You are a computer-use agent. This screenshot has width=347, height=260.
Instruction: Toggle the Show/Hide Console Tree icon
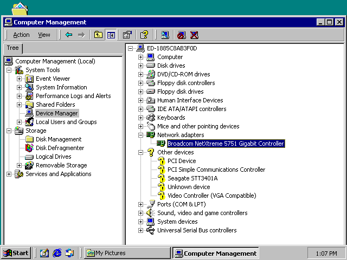[x=111, y=35]
